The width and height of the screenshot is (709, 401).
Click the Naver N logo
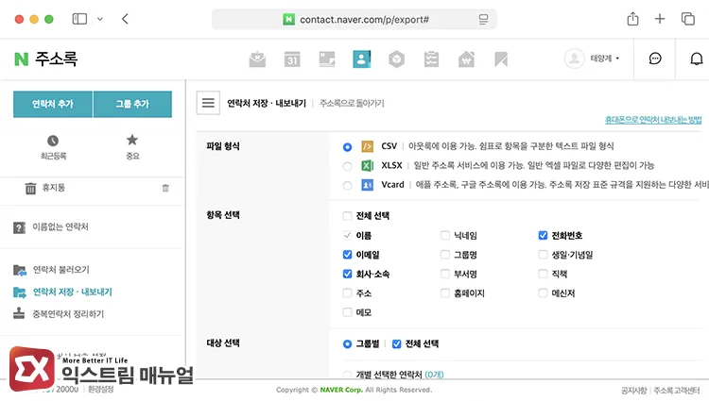tap(21, 59)
